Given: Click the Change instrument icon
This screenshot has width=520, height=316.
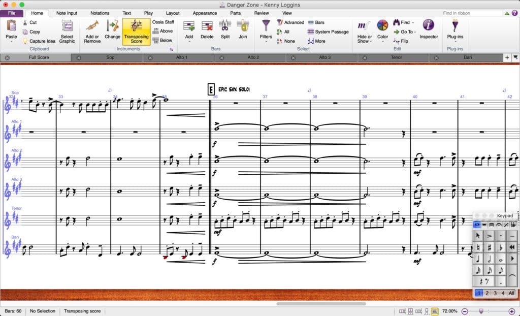Looking at the screenshot, I should pos(112,26).
